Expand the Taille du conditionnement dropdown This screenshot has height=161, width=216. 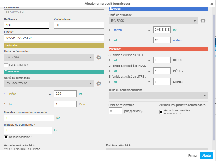[158, 95]
